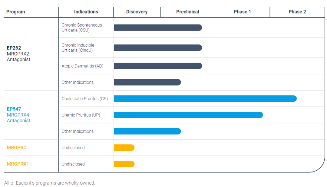Click the MRGPRD yellow progress bar
This screenshot has width=327, height=187.
pos(124,148)
